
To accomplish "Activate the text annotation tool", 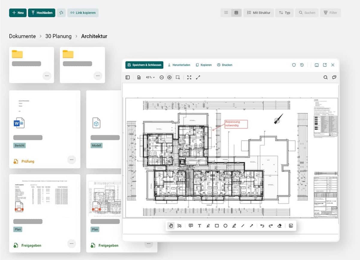I will (x=199, y=226).
